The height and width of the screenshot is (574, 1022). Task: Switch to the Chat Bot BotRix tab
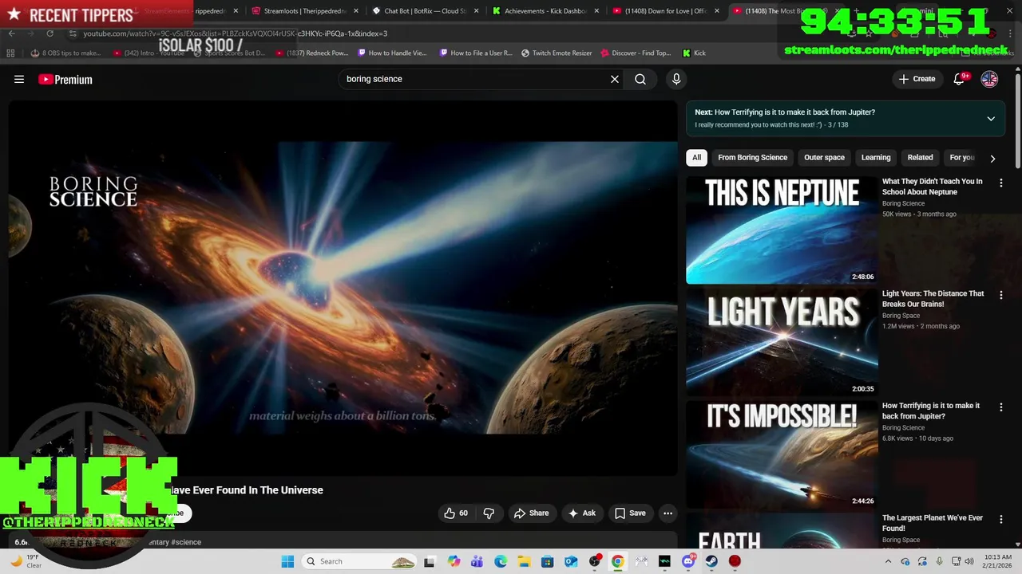tap(425, 11)
